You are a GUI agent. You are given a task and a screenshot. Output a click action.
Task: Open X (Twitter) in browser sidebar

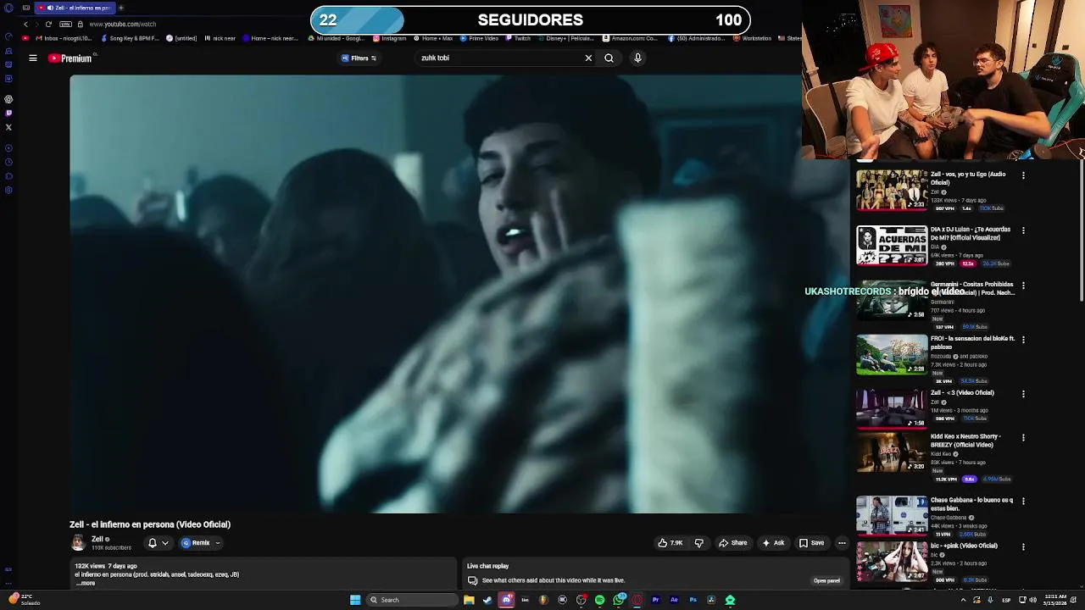coord(8,127)
